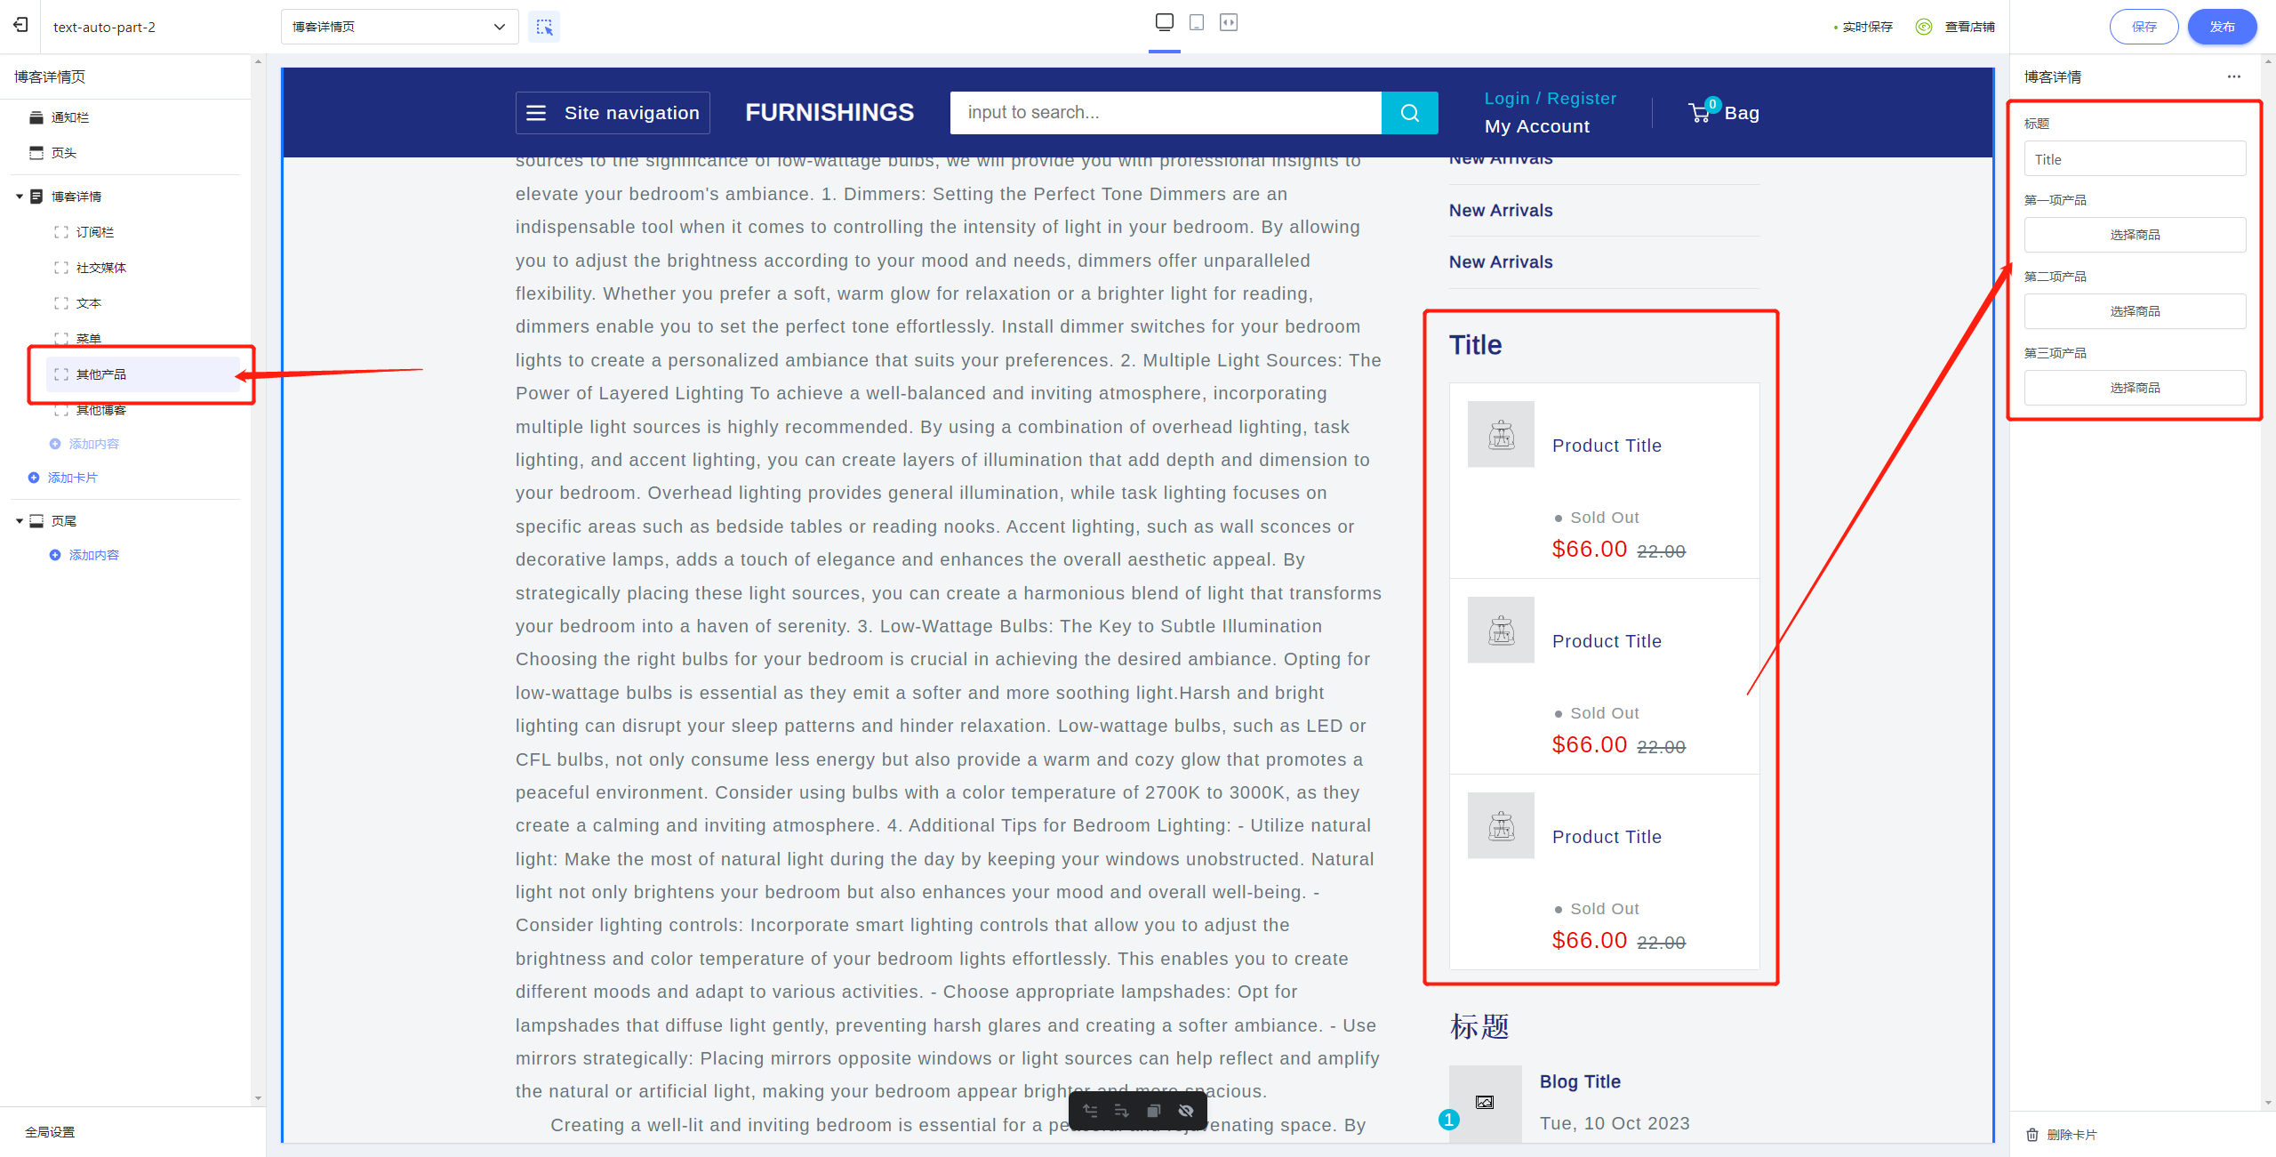Click the 页头 header layout icon
The height and width of the screenshot is (1157, 2276).
(x=36, y=153)
